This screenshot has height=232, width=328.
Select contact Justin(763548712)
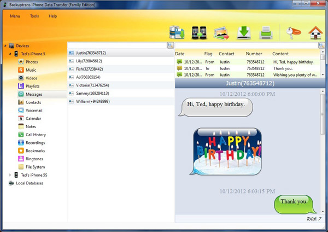click(121, 53)
